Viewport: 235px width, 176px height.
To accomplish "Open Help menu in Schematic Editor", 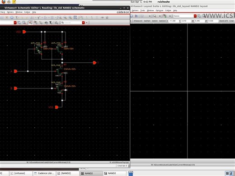I will (34, 12).
